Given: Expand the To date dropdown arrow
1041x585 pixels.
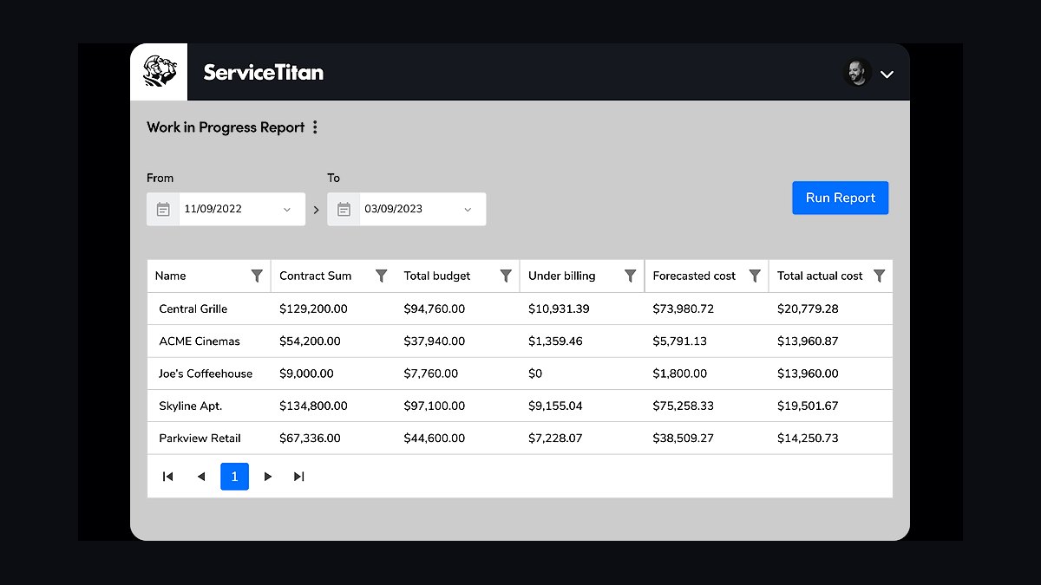Looking at the screenshot, I should 468,210.
